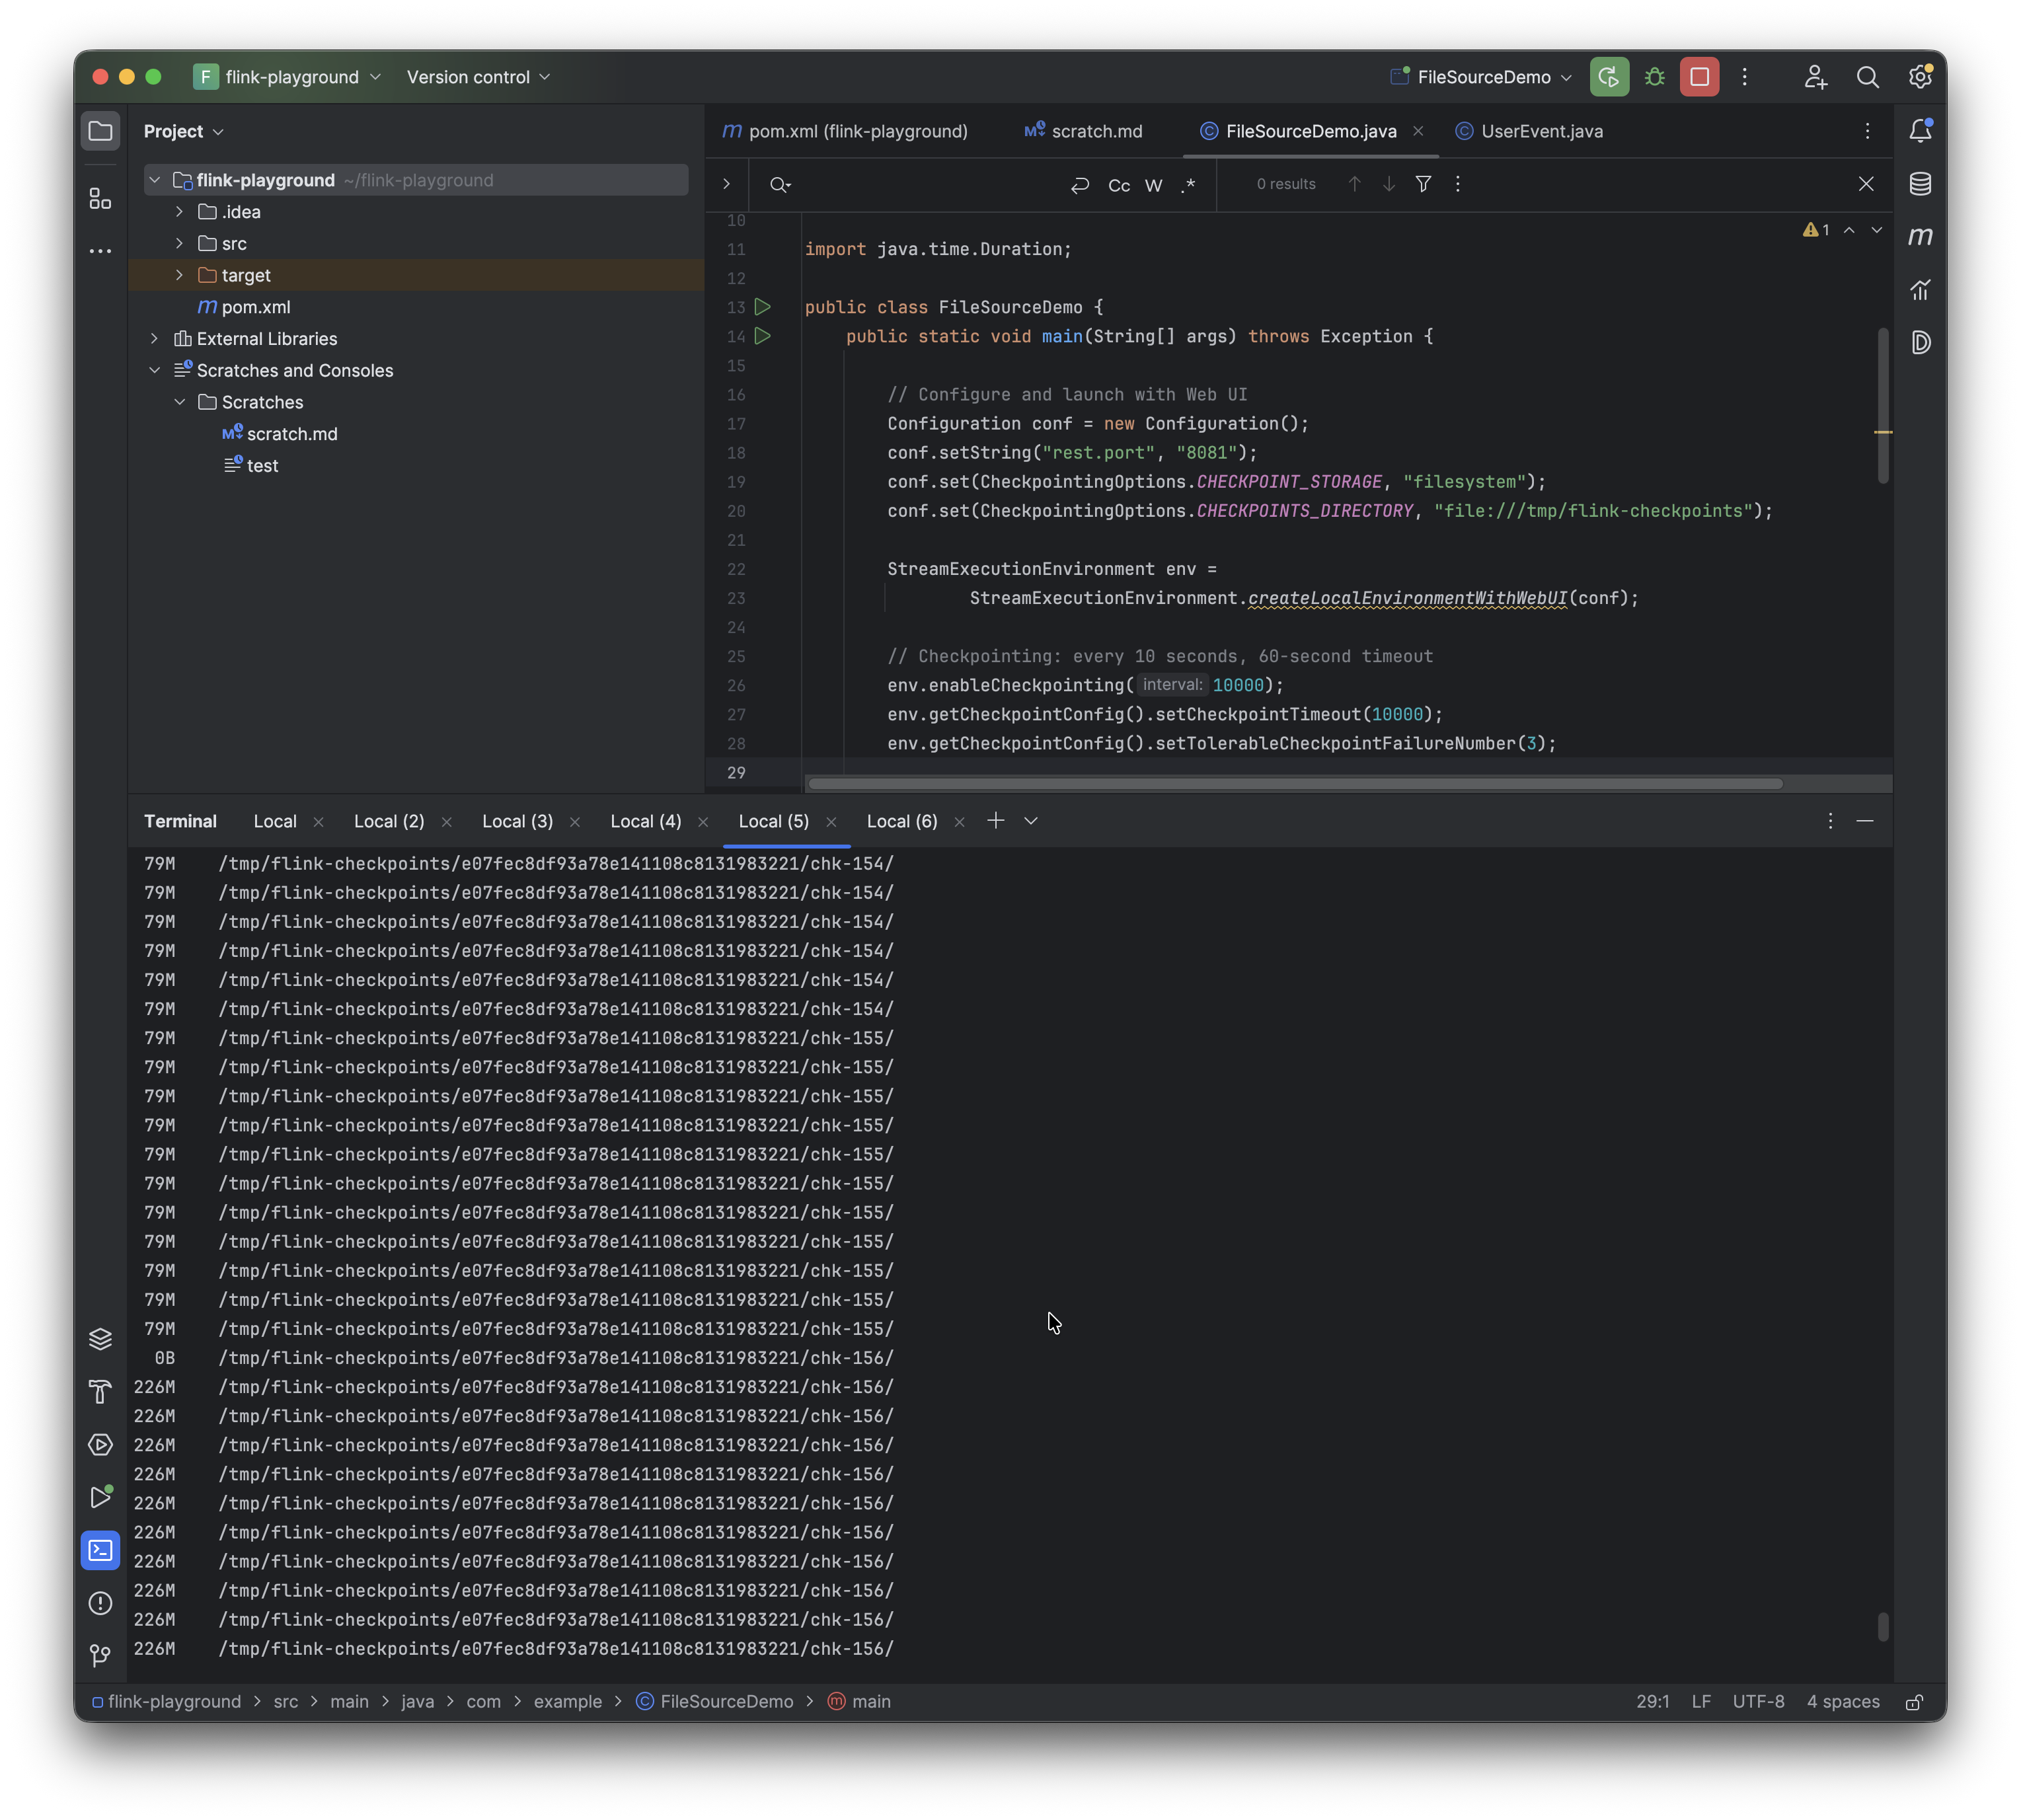Open Project view options dropdown
The width and height of the screenshot is (2021, 1820).
(x=184, y=131)
